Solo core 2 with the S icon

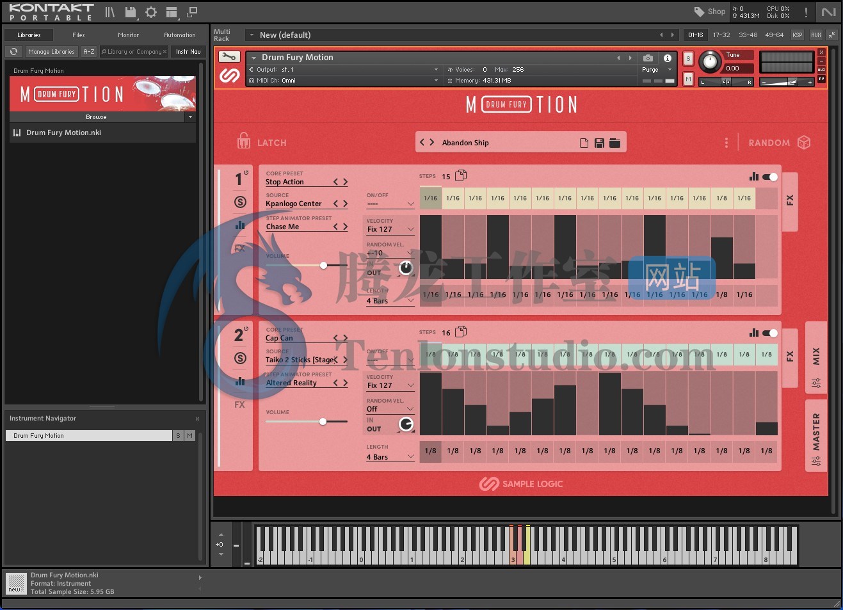(240, 358)
